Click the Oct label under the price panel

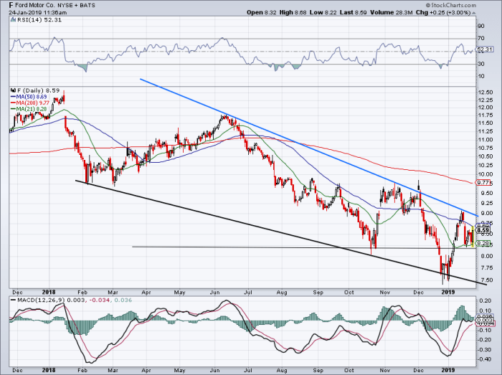coord(349,292)
